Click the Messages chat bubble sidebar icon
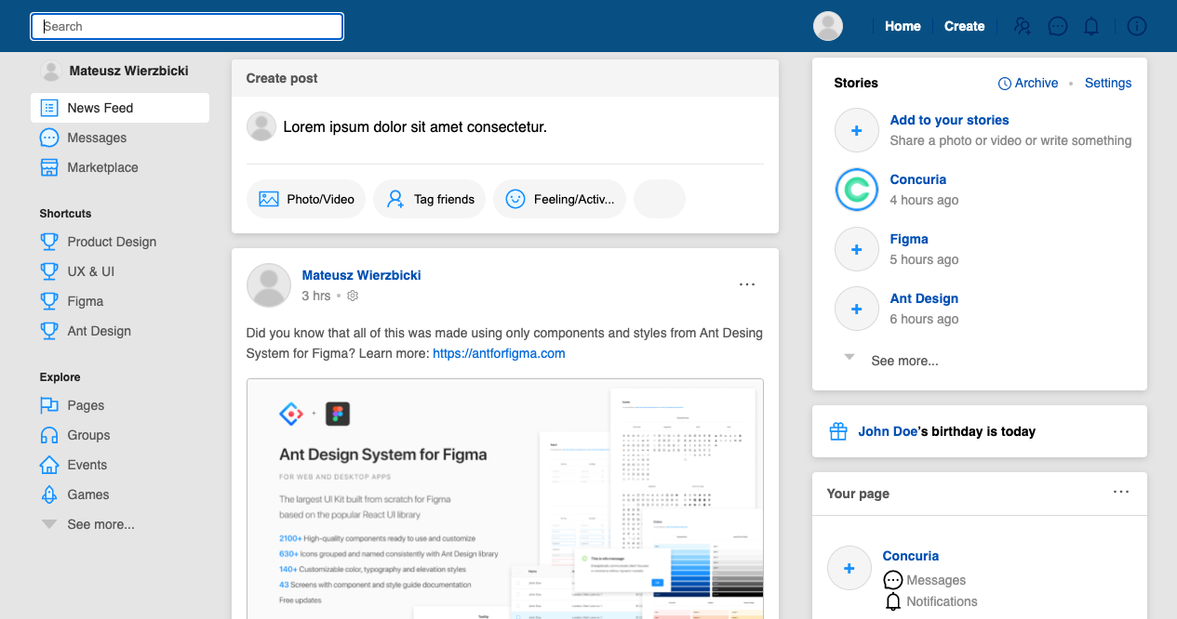 click(x=49, y=138)
